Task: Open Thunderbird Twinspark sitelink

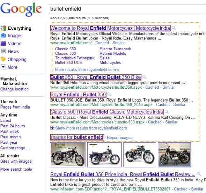Action: [x=75, y=58]
